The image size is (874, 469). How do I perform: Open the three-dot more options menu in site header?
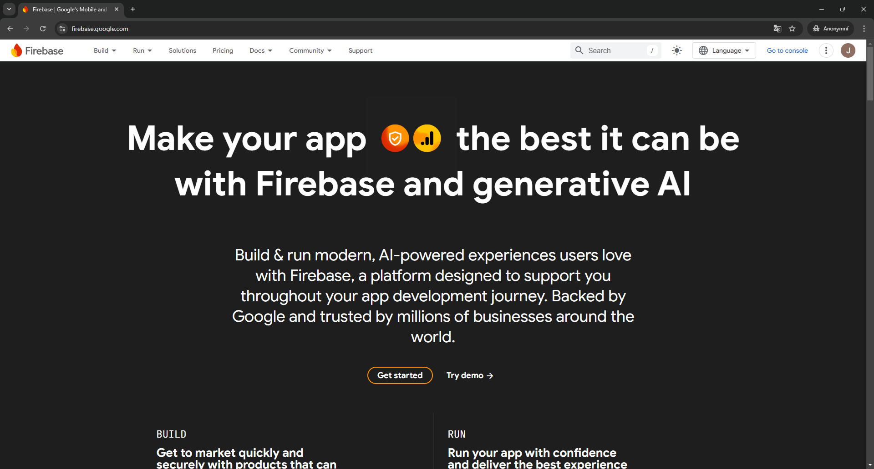pos(826,50)
